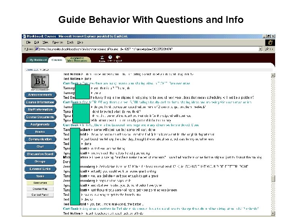Click the chat scrollbar down arrow
The image size is (290, 217).
point(273,213)
